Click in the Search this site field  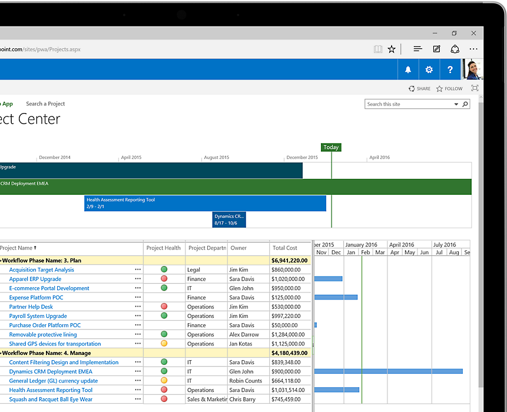click(x=407, y=104)
